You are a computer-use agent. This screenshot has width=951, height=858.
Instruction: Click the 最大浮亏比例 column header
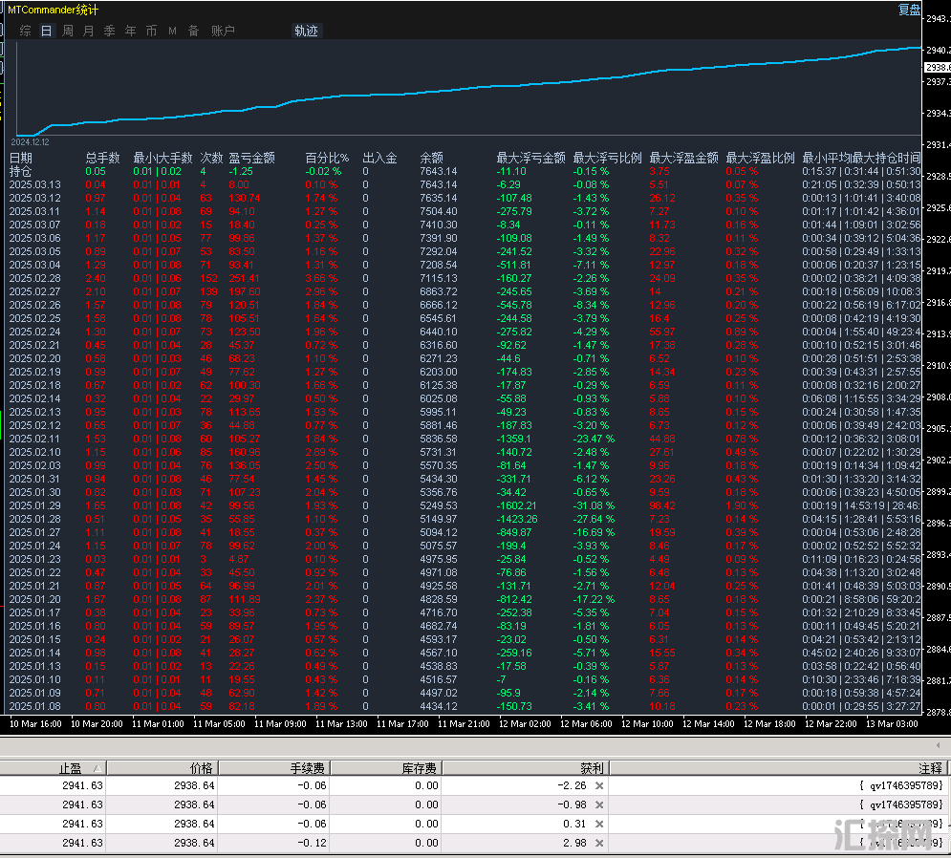607,159
